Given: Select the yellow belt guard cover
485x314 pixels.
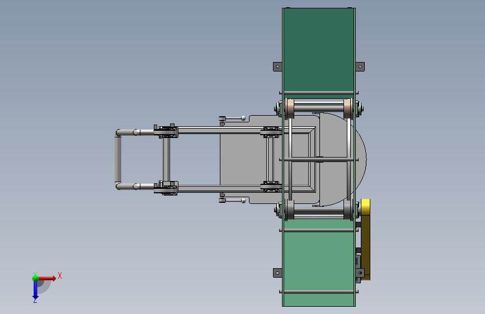Looking at the screenshot, I should [366, 240].
